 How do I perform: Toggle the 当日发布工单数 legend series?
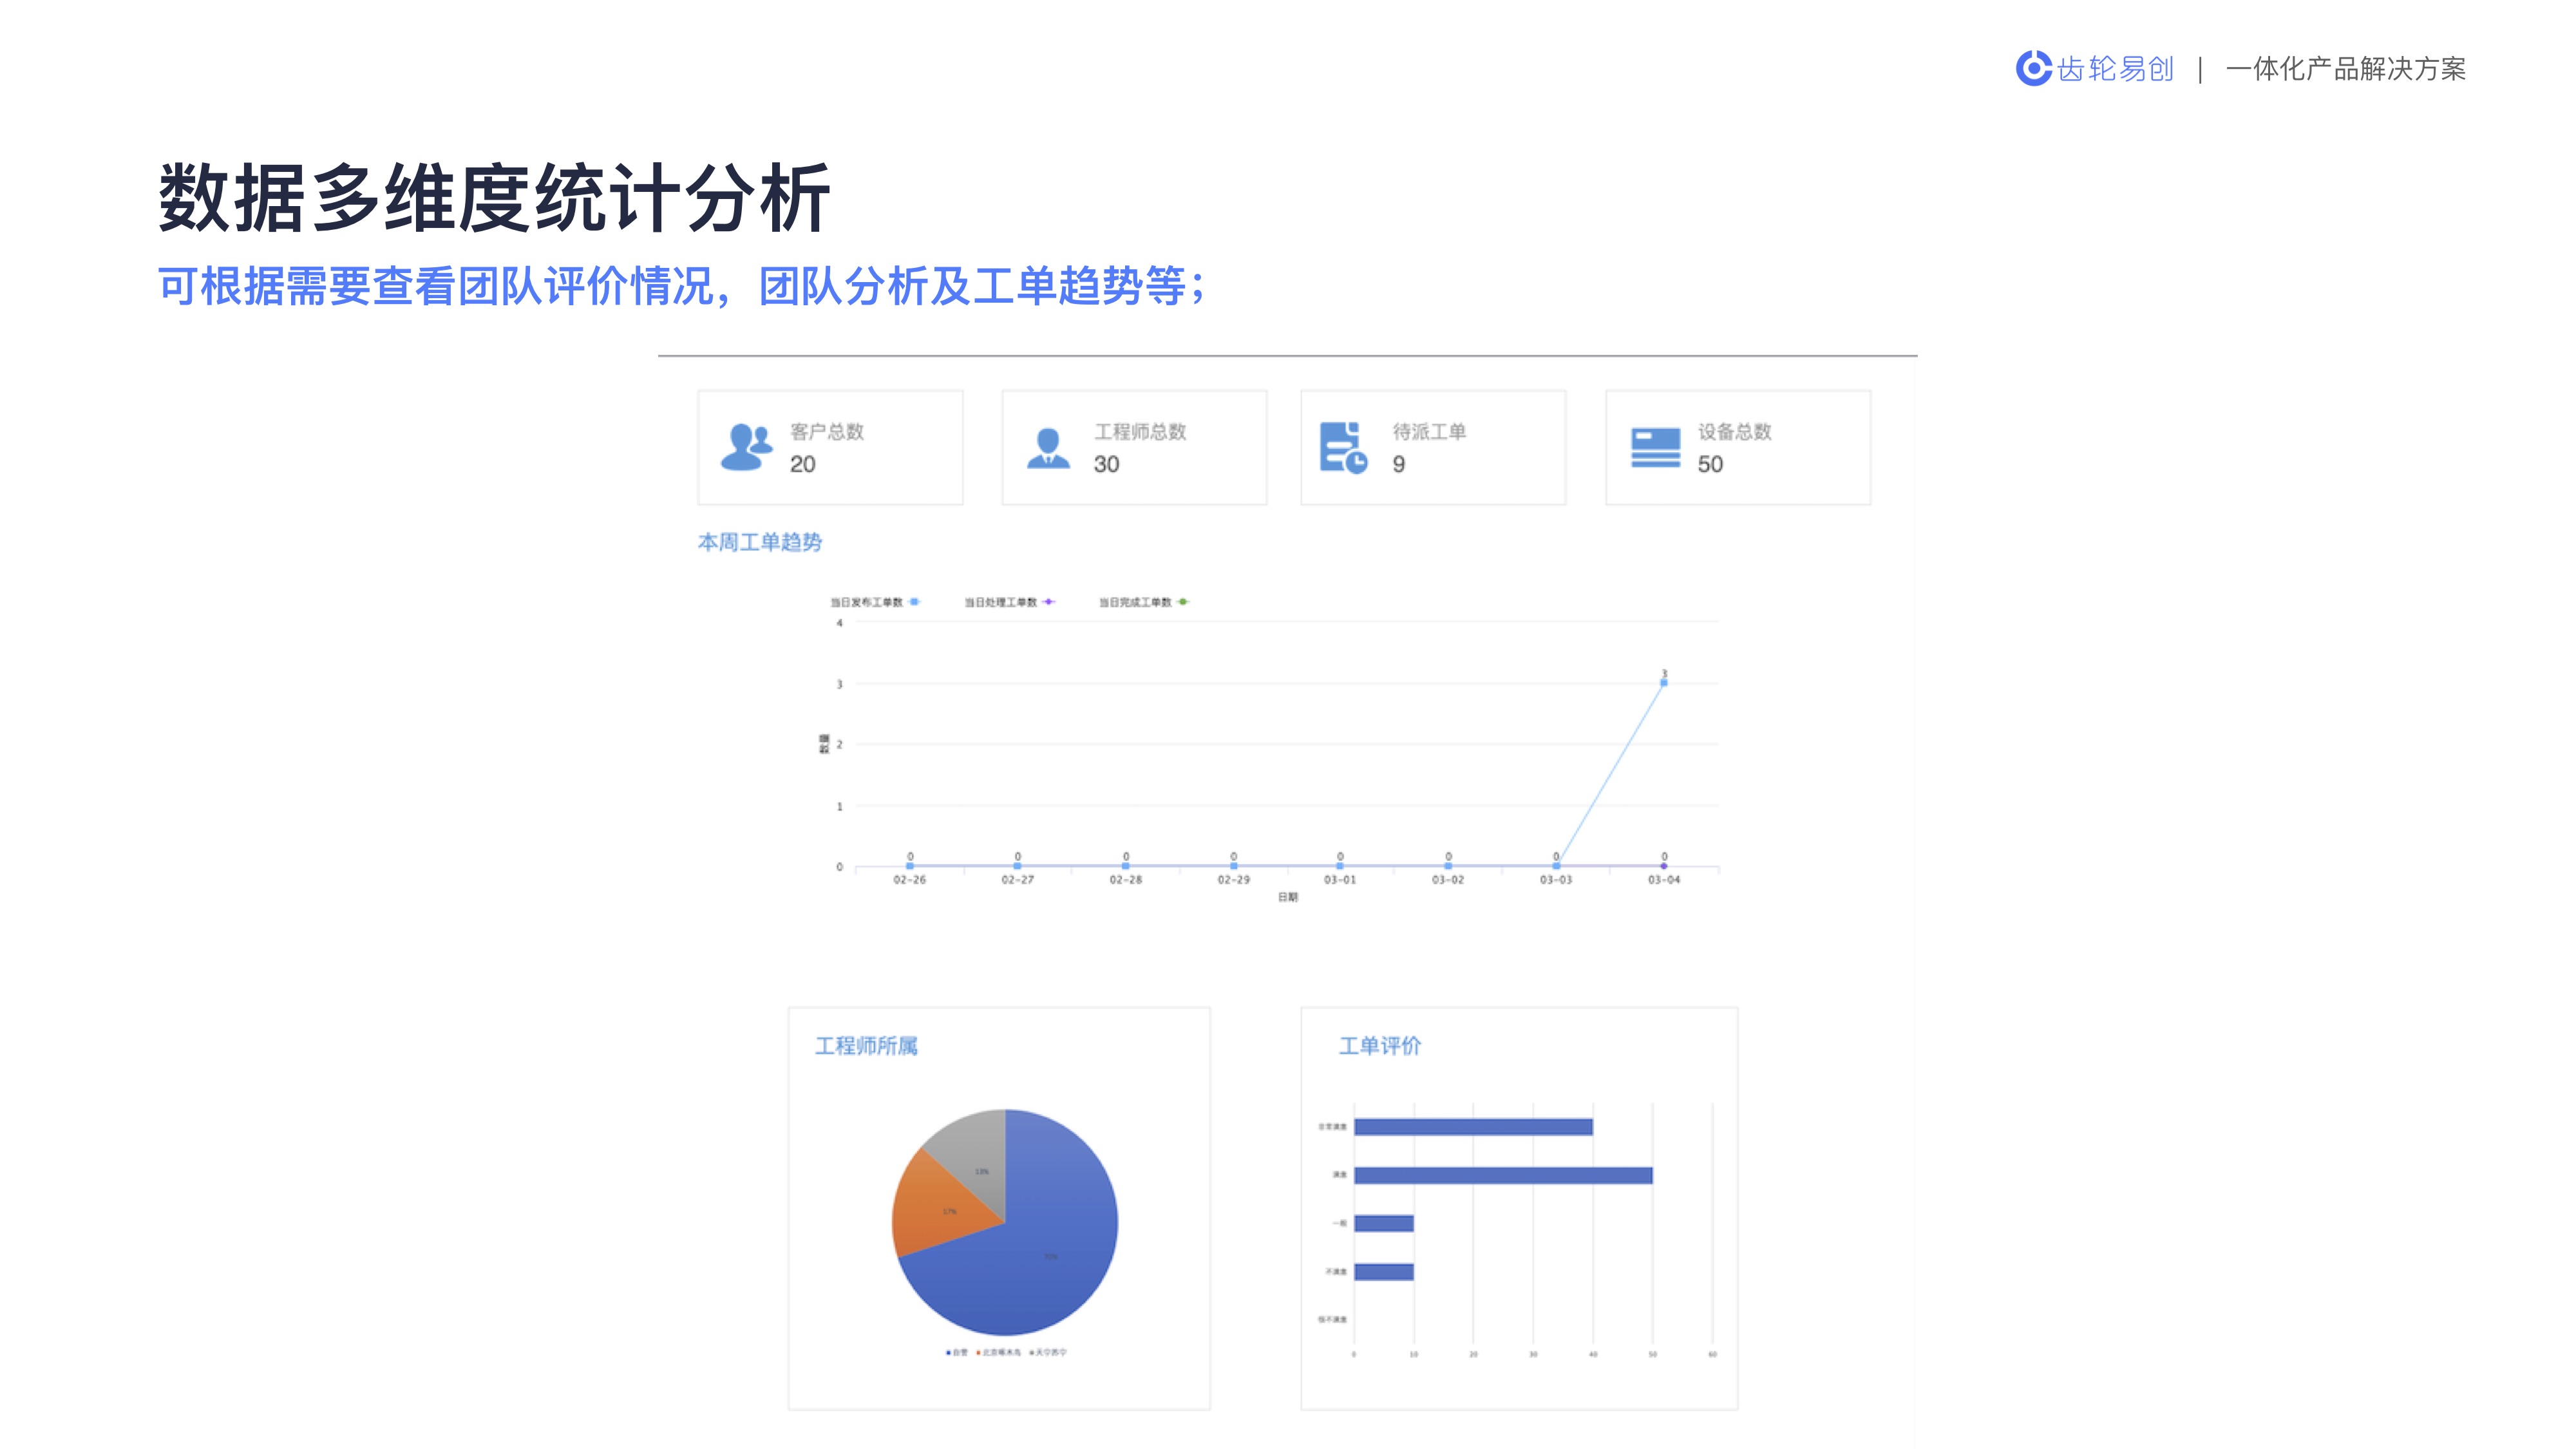[x=875, y=602]
